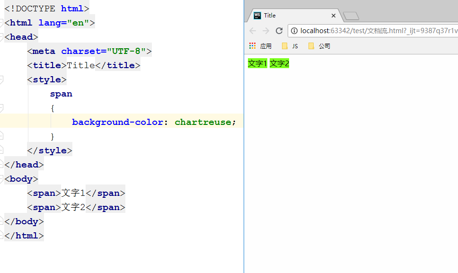458x273 pixels.
Task: Open the apps grid icon in bookmarks bar
Action: [x=252, y=46]
